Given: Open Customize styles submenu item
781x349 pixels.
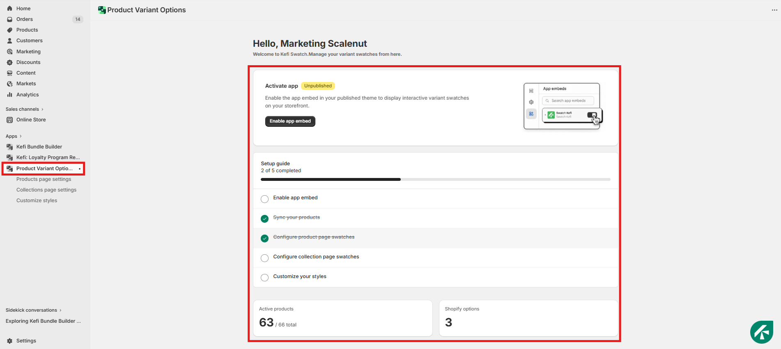Looking at the screenshot, I should [x=37, y=201].
